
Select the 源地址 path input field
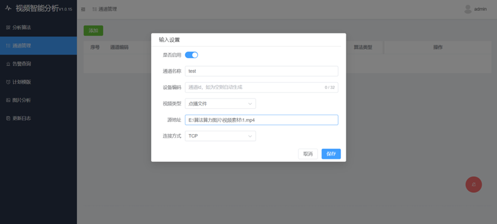(261, 120)
